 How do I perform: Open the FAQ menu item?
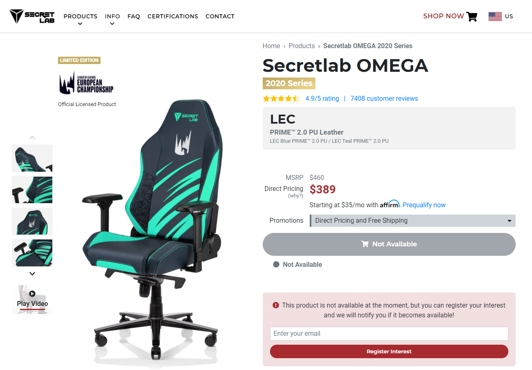134,16
